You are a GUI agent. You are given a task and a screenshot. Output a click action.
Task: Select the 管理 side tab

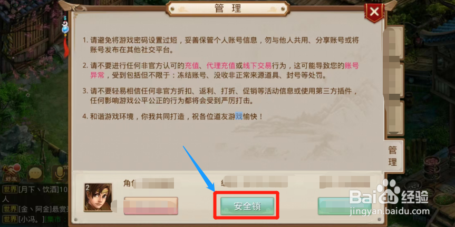tap(393, 156)
